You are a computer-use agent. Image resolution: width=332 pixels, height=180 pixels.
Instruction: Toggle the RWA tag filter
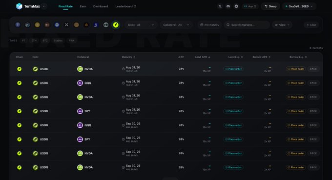pyautogui.click(x=72, y=40)
